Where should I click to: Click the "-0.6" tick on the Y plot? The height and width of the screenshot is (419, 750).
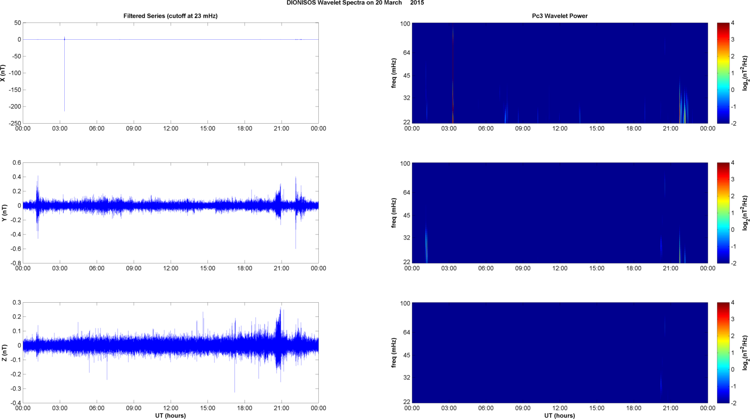(x=15, y=249)
